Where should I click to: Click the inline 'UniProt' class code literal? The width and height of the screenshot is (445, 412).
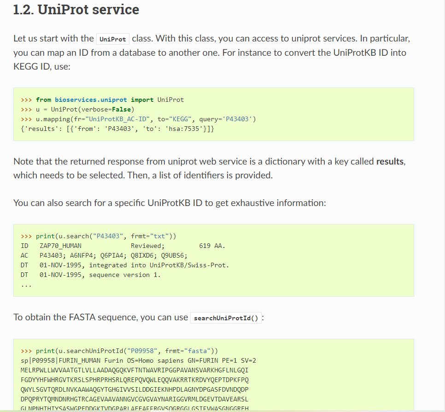pos(113,39)
